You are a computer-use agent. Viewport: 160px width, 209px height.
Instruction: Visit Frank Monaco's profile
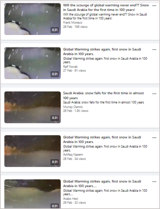tap(73, 23)
